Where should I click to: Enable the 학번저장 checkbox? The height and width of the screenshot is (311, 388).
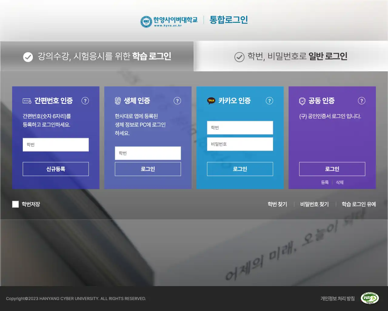15,204
